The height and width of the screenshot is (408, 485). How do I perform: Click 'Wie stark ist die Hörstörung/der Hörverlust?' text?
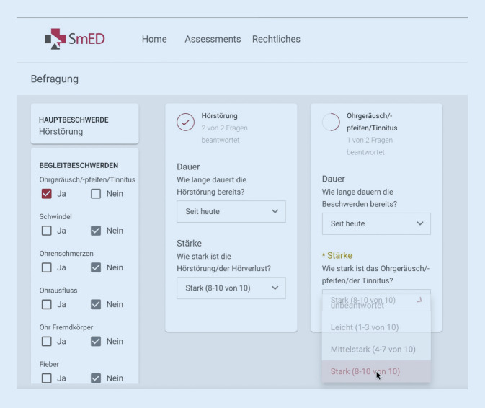[223, 262]
